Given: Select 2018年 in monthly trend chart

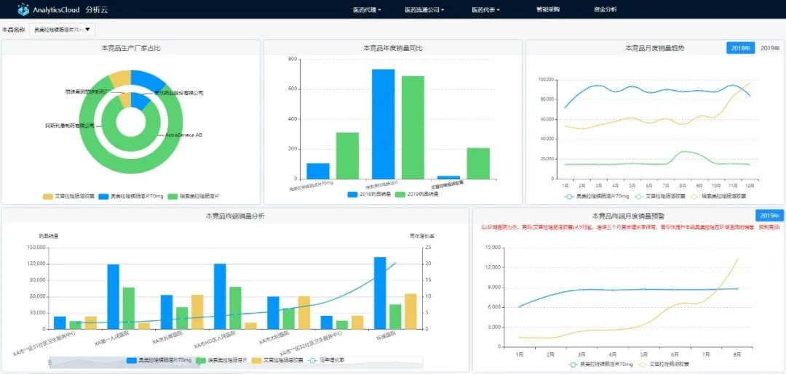Looking at the screenshot, I should click(x=740, y=48).
